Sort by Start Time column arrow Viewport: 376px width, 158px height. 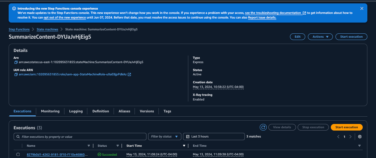(x=184, y=145)
